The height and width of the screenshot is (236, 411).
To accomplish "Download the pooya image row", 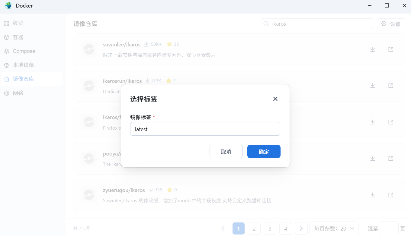I will coord(373,159).
